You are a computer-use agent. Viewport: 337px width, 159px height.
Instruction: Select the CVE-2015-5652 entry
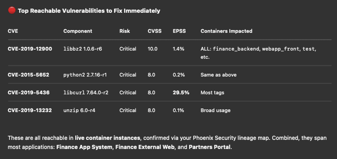[28, 75]
